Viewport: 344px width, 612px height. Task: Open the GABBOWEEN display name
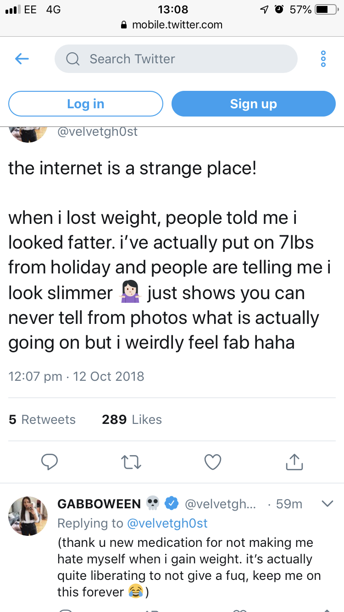click(99, 504)
